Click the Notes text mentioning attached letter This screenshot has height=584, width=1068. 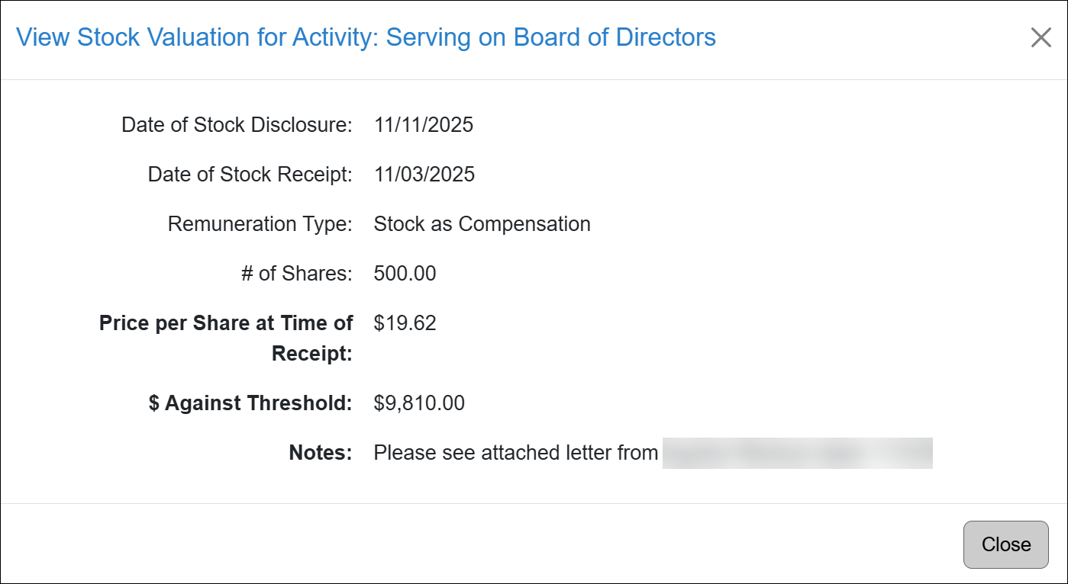pyautogui.click(x=515, y=452)
